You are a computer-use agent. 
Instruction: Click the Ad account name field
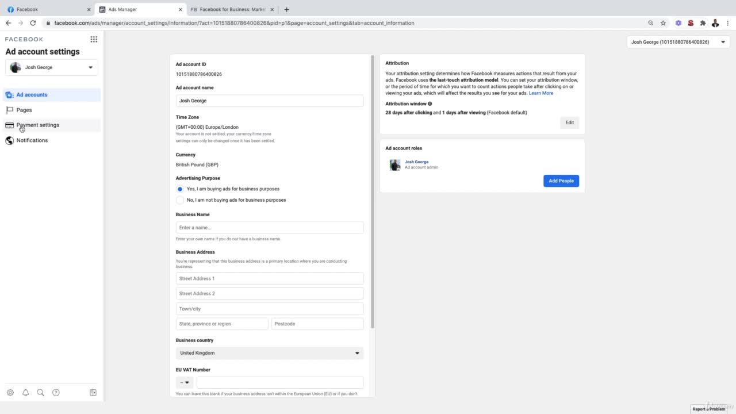click(270, 101)
